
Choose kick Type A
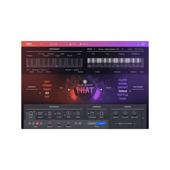[x=30, y=123]
